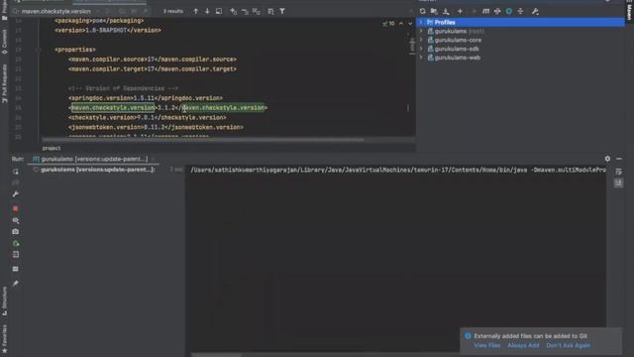
Task: Go to previous highlighted problem arrow
Action: tap(401, 24)
